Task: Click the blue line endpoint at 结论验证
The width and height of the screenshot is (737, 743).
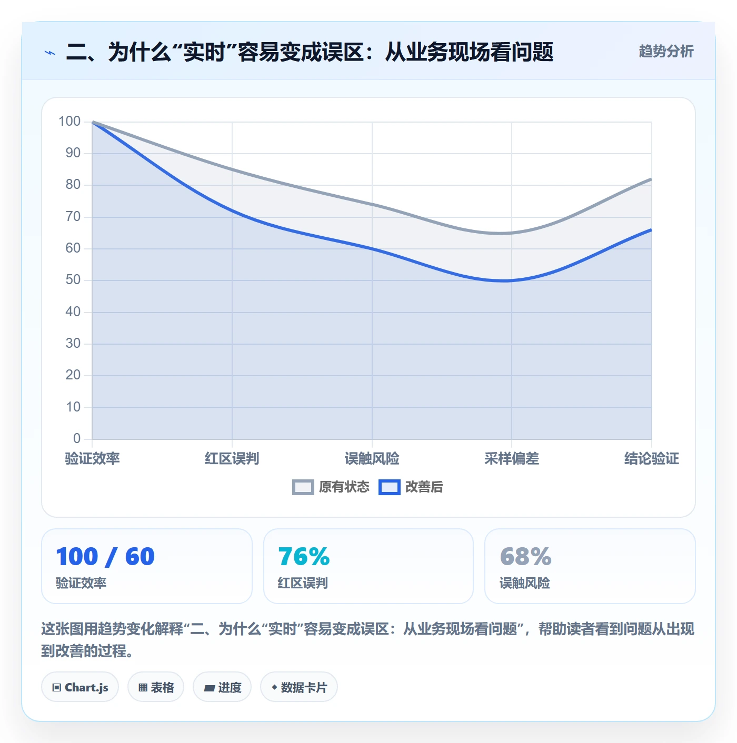Action: pos(651,230)
